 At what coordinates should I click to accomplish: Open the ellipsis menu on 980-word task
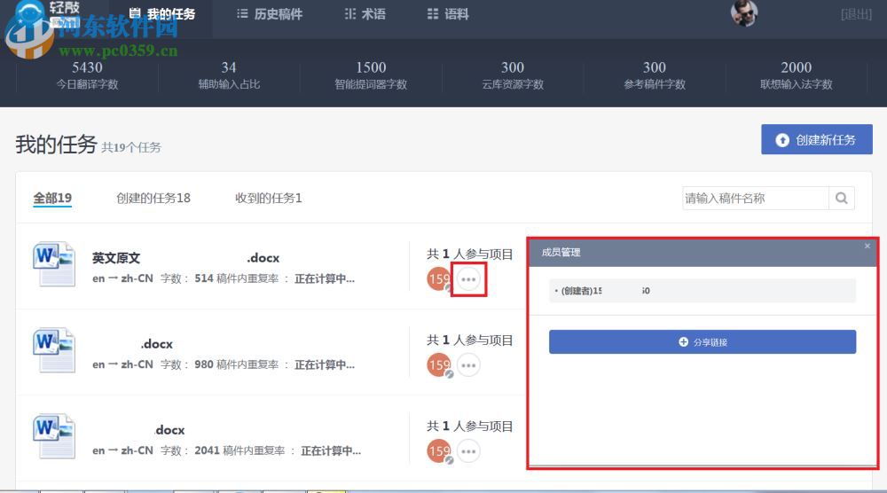(x=468, y=365)
